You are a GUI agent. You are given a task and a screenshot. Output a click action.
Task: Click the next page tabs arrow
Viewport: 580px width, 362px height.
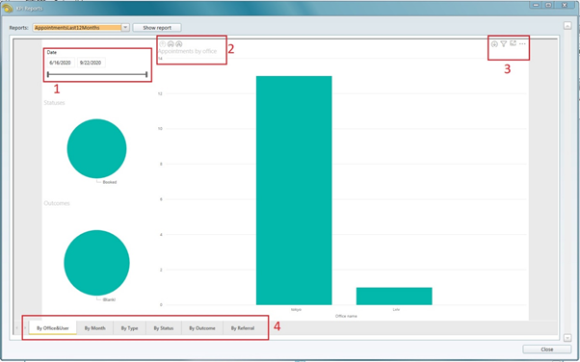point(25,328)
